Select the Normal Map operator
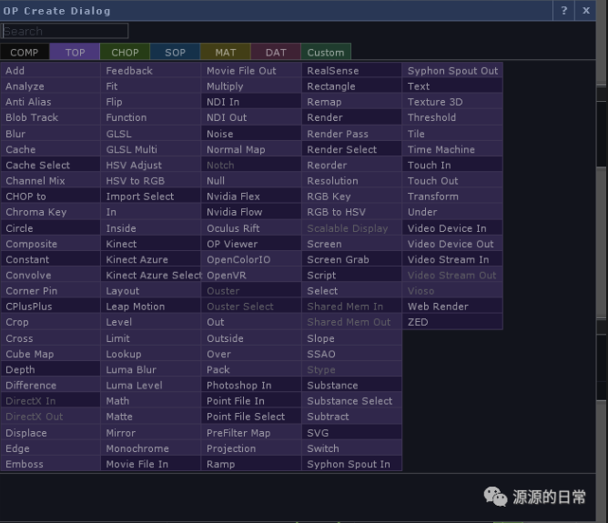The image size is (608, 523). [251, 149]
